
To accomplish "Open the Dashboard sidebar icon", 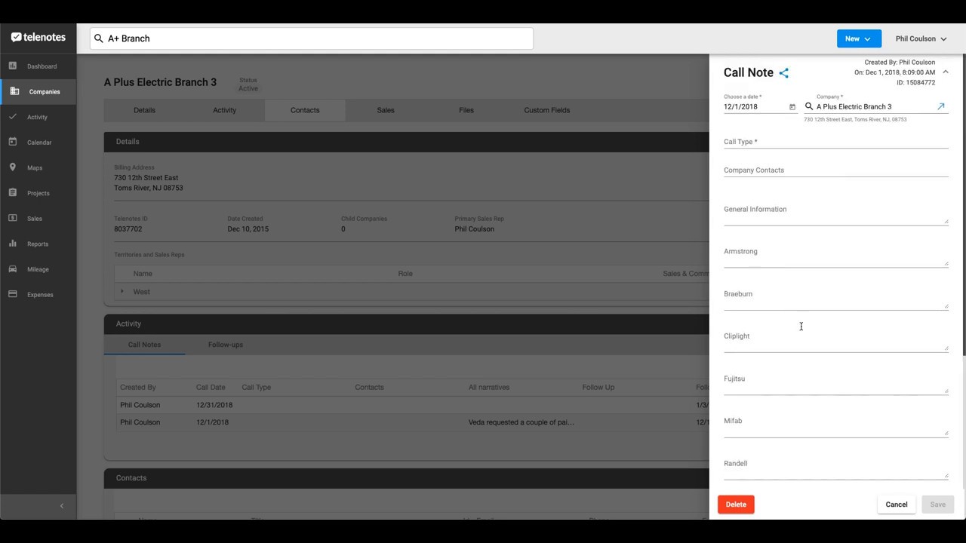I will [13, 66].
